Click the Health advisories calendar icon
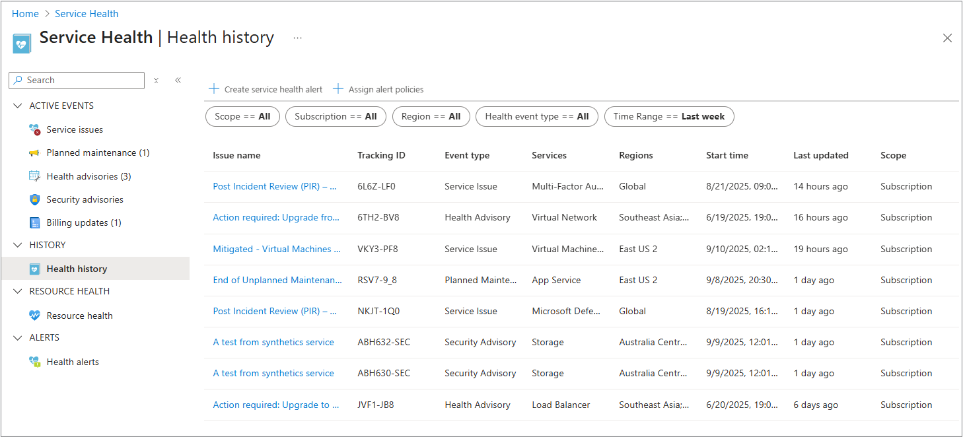 pyautogui.click(x=35, y=176)
